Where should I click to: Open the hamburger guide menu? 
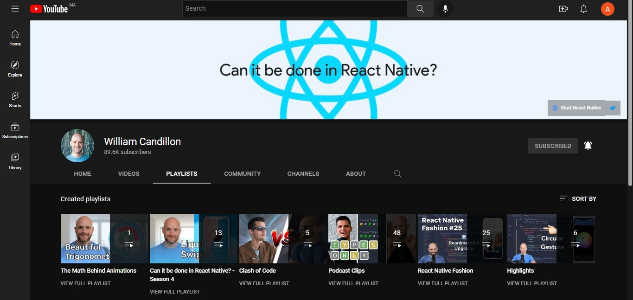click(15, 9)
